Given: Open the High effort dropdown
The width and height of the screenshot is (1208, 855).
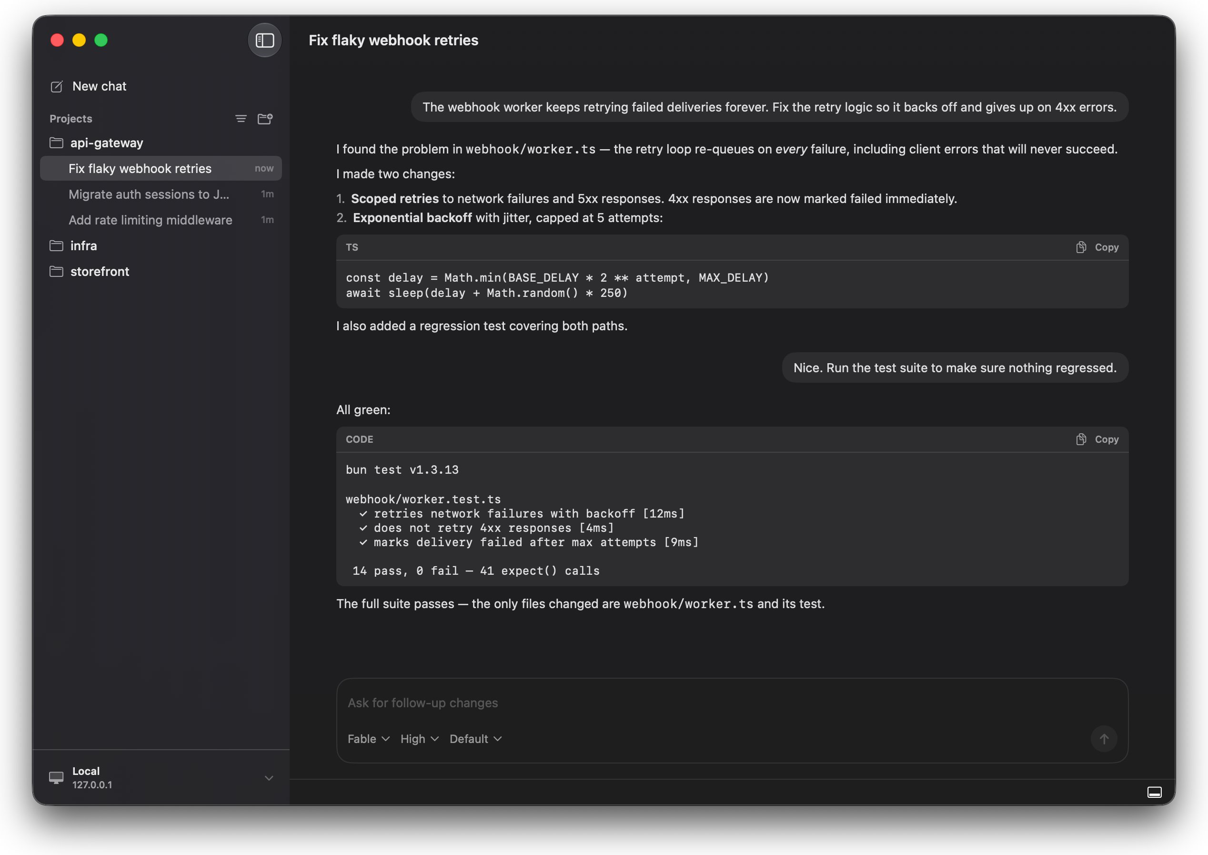Looking at the screenshot, I should tap(419, 739).
